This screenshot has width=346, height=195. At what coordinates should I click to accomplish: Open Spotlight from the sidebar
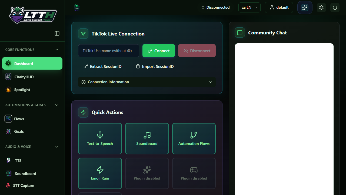32,90
